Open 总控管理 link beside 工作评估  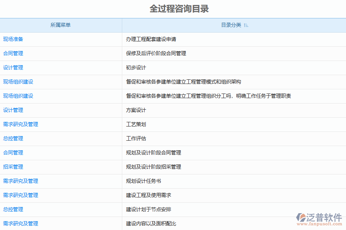point(13,138)
